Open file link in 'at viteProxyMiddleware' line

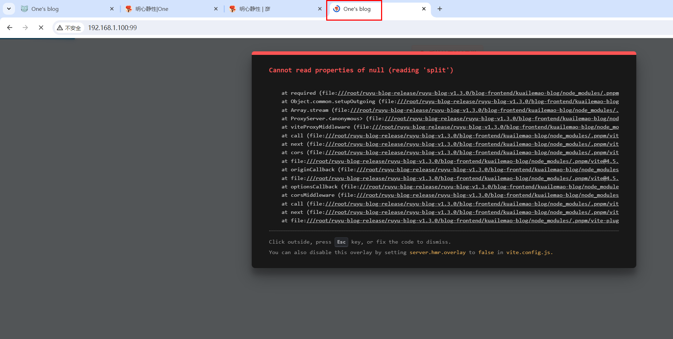click(x=495, y=127)
